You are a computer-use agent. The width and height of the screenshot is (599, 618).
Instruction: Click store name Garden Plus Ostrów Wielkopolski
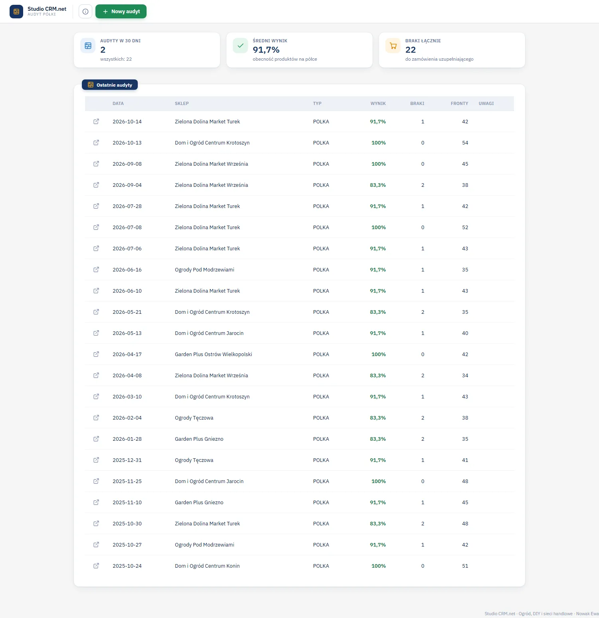(213, 354)
